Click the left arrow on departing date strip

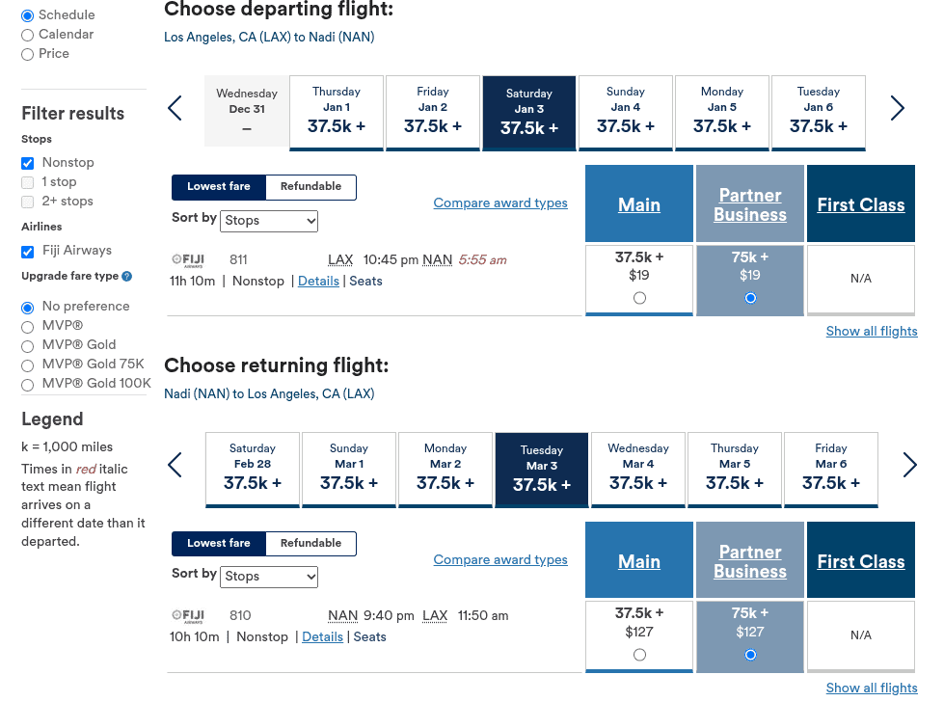175,108
